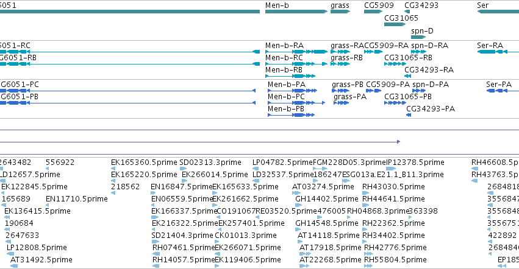The width and height of the screenshot is (519, 269).
Task: Open the grass-PB protein label
Action: [x=348, y=85]
